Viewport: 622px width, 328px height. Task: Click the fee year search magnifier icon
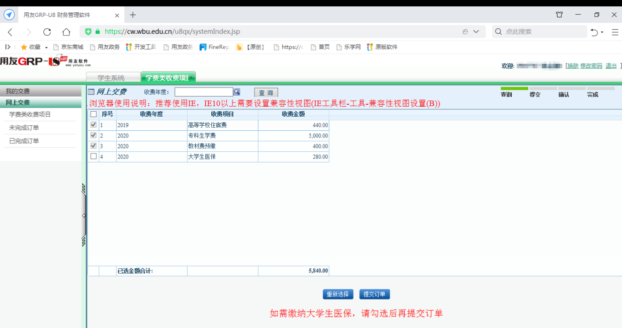tap(237, 92)
